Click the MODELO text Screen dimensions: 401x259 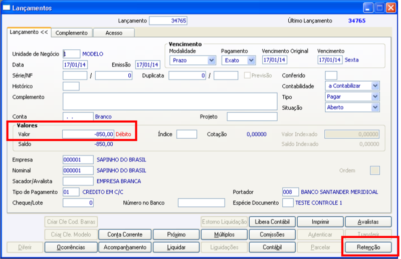(x=93, y=54)
